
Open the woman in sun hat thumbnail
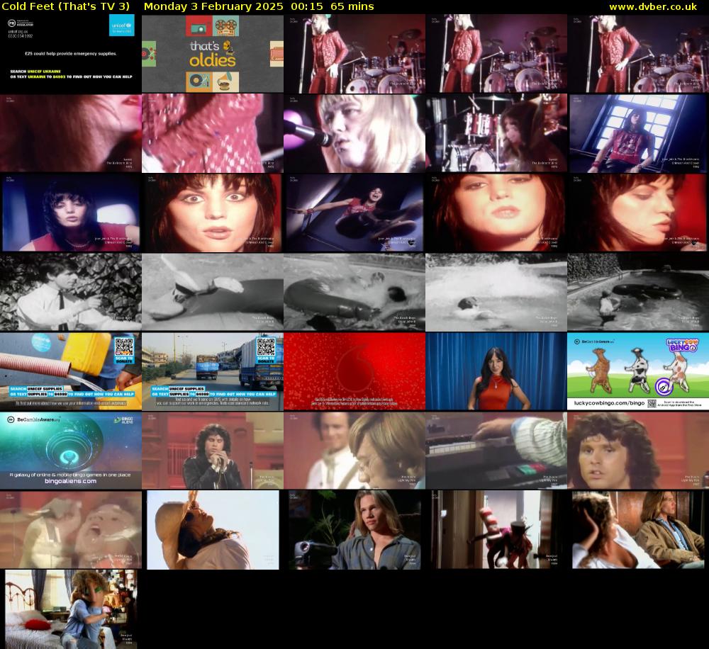coord(213,530)
